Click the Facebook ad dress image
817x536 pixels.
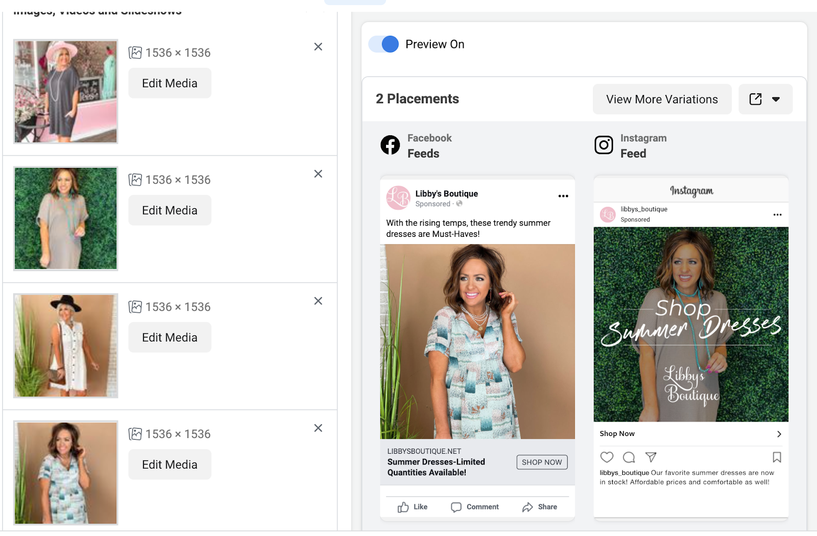(477, 342)
